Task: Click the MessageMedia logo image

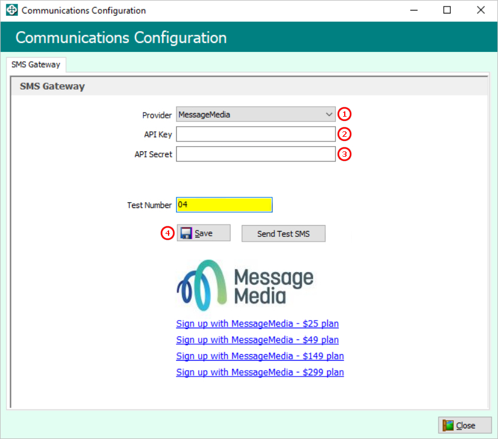Action: [245, 285]
